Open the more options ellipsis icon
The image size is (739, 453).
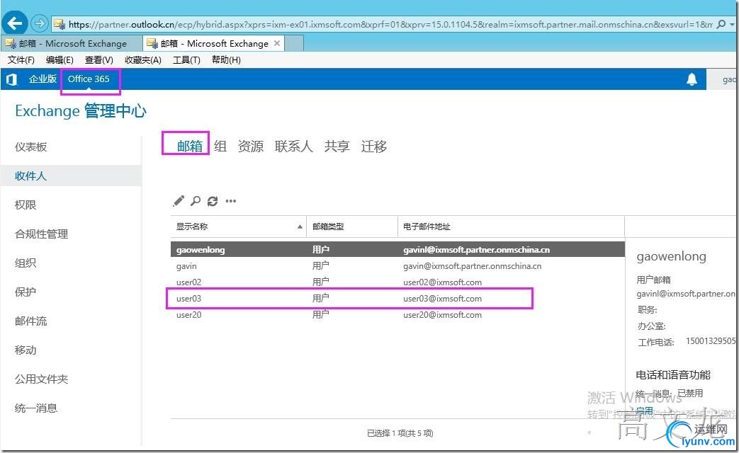[230, 201]
